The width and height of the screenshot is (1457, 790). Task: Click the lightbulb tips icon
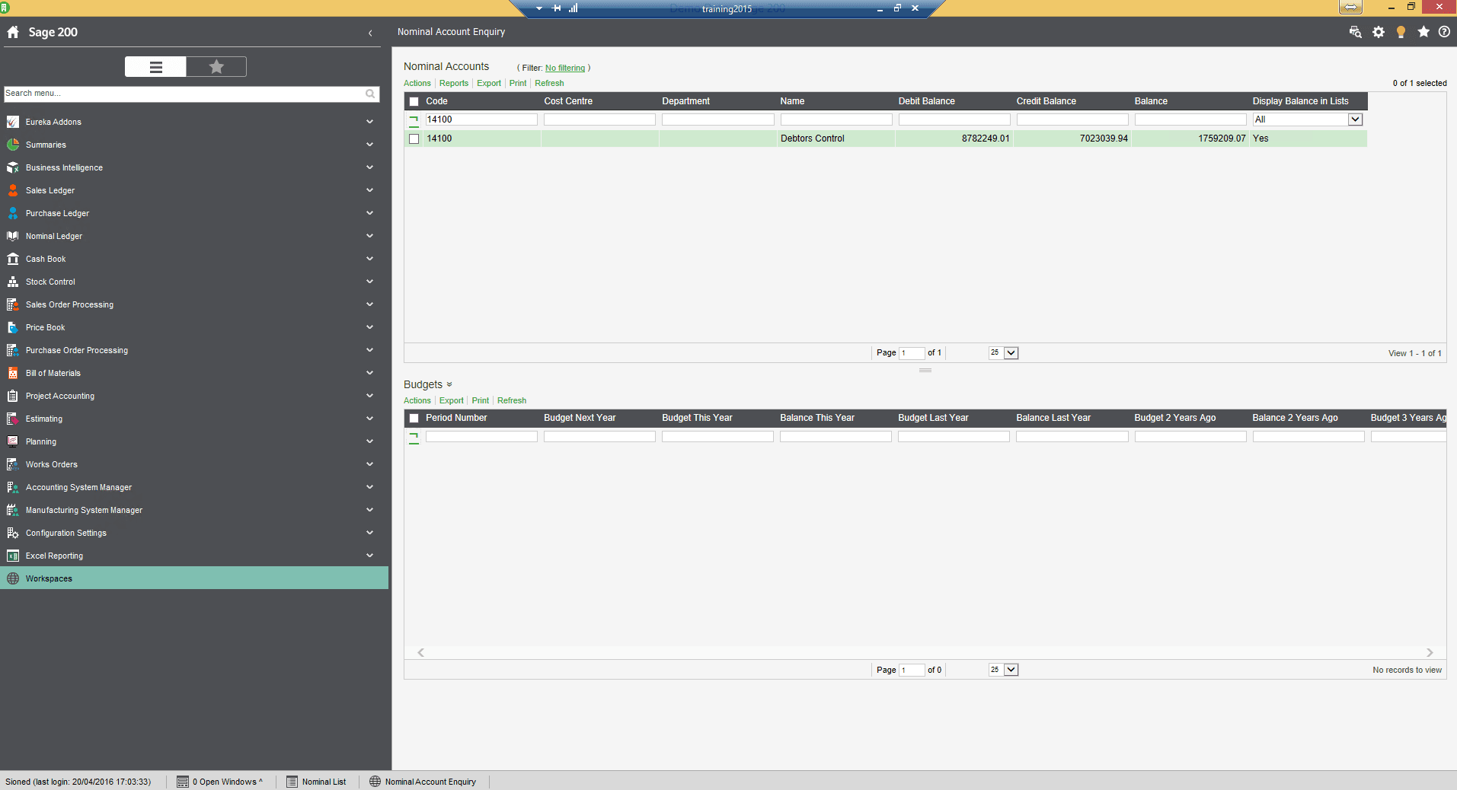pos(1401,32)
